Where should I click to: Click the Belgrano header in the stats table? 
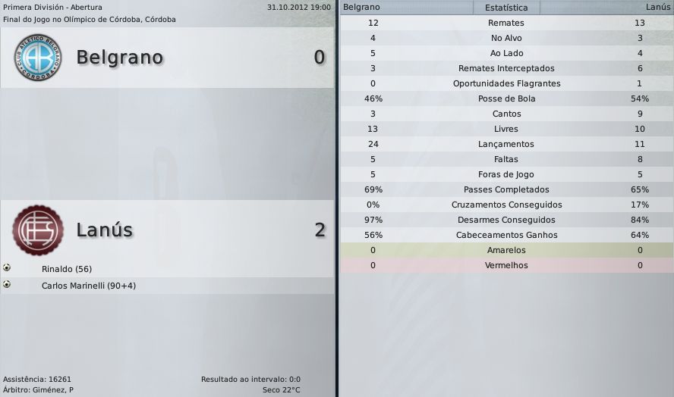click(362, 8)
